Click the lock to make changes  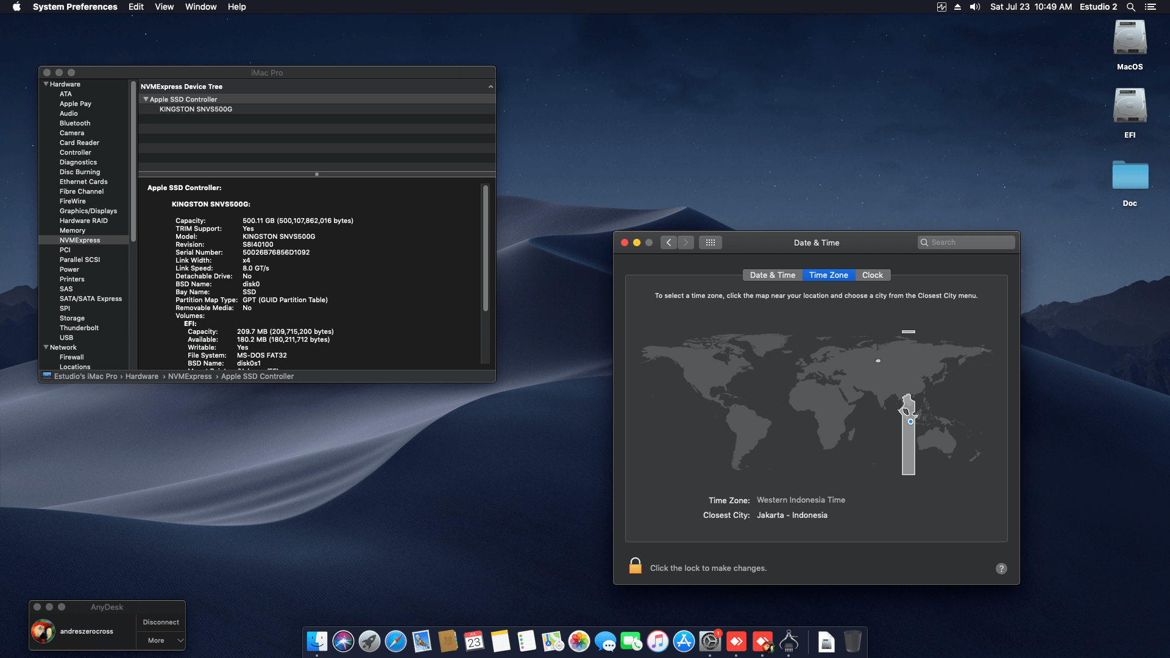635,566
